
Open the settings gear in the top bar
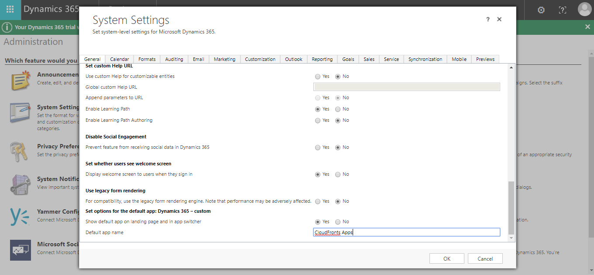(541, 10)
